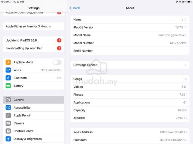This screenshot has height=144, width=193.
Task: Tap the Apple Pencil icon
Action: (8, 115)
